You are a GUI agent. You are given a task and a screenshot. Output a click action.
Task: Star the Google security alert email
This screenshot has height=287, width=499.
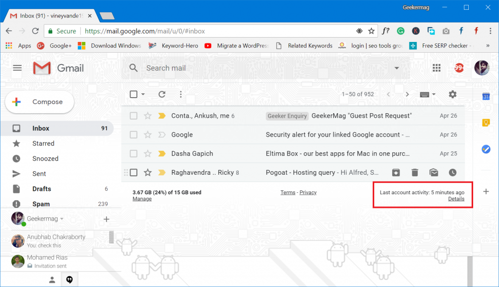[148, 135]
